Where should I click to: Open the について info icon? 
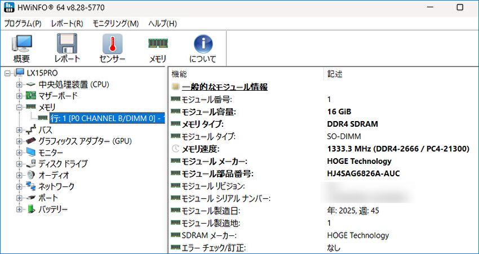coord(202,48)
